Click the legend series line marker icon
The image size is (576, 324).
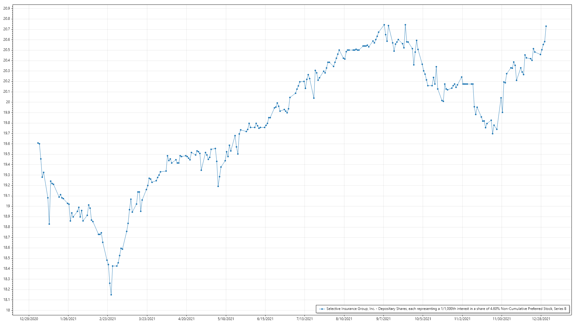(x=322, y=309)
